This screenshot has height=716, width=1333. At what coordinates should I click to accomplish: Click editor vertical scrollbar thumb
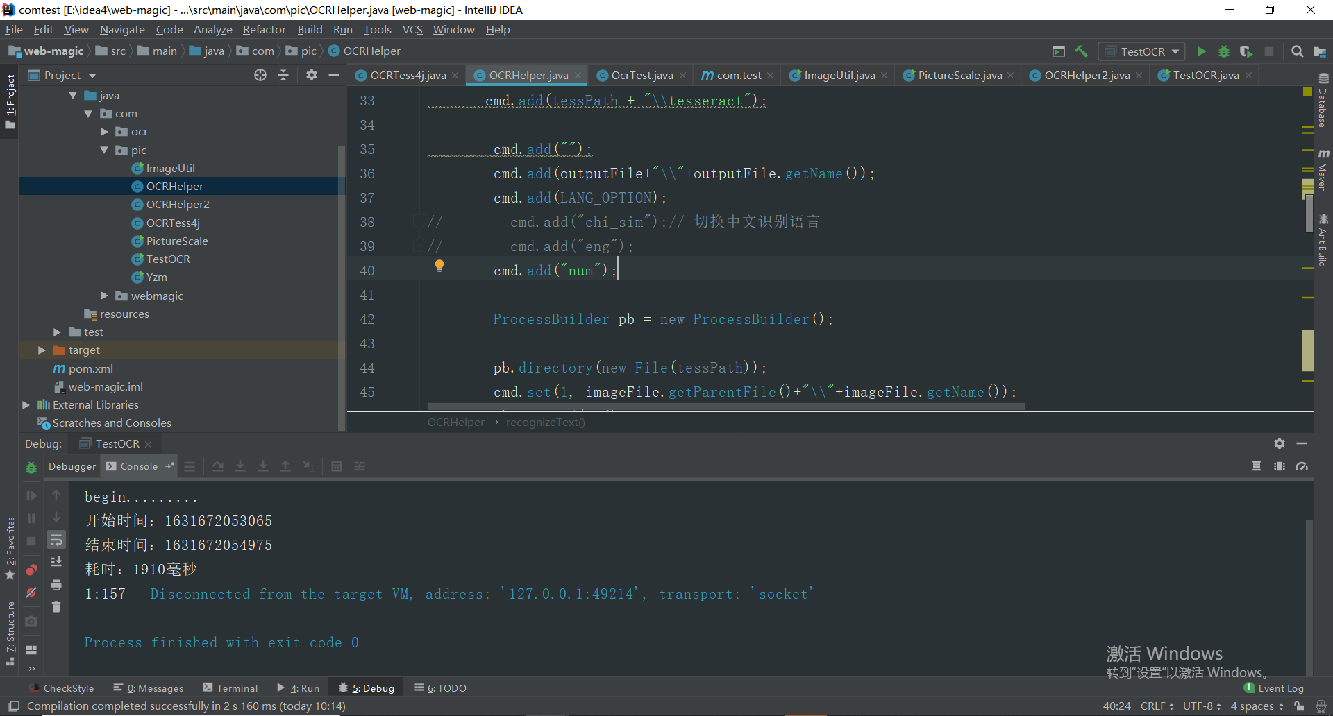1309,214
